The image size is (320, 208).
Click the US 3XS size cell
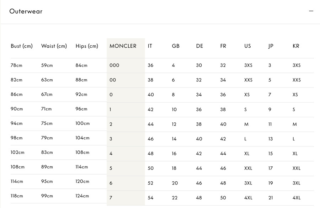tap(248, 65)
